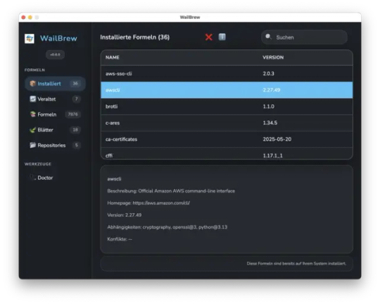Image resolution: width=380 pixels, height=304 pixels.
Task: Click version 1.1.0 cell
Action: click(x=269, y=107)
